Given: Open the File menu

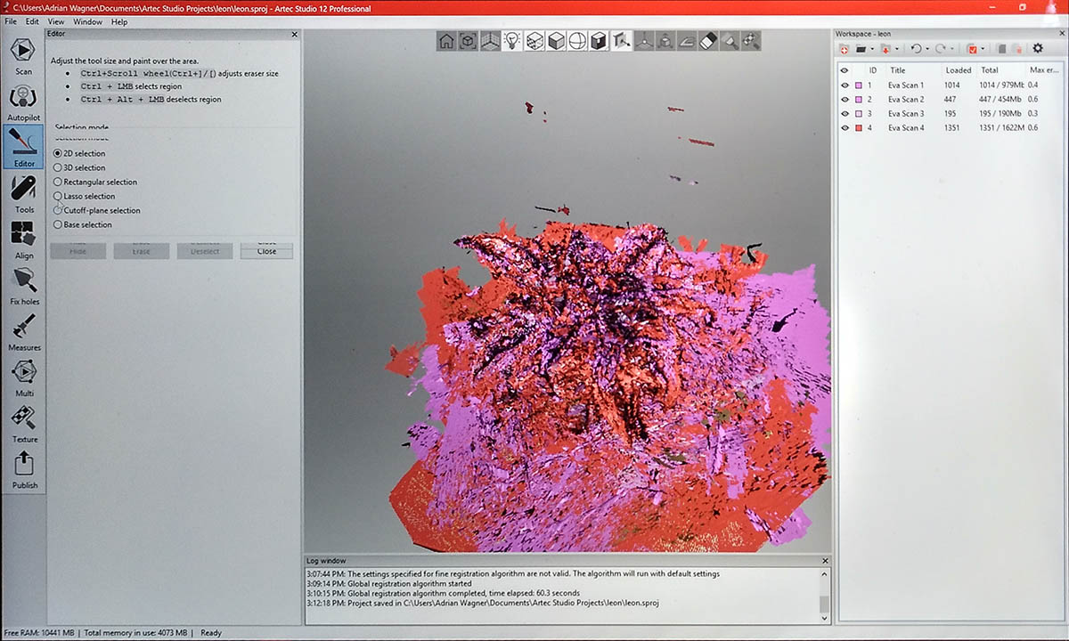Looking at the screenshot, I should [x=11, y=21].
